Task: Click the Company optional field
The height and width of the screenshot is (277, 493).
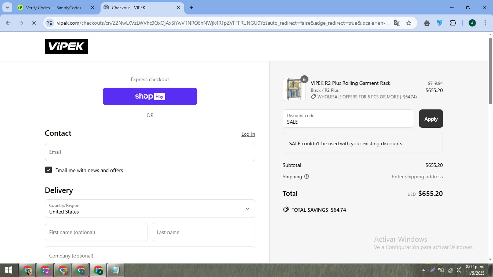Action: (x=150, y=255)
